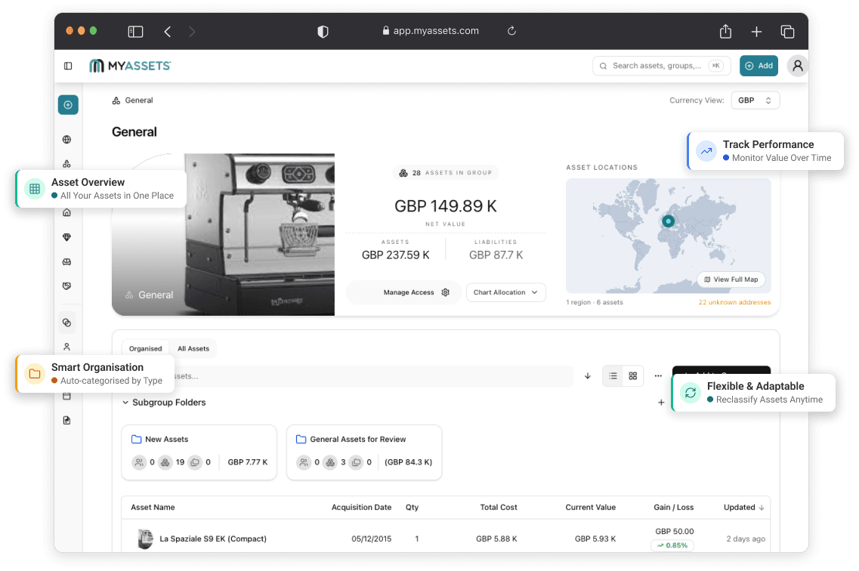The width and height of the screenshot is (859, 571).
Task: Click the browser reload page icon
Action: [x=511, y=31]
